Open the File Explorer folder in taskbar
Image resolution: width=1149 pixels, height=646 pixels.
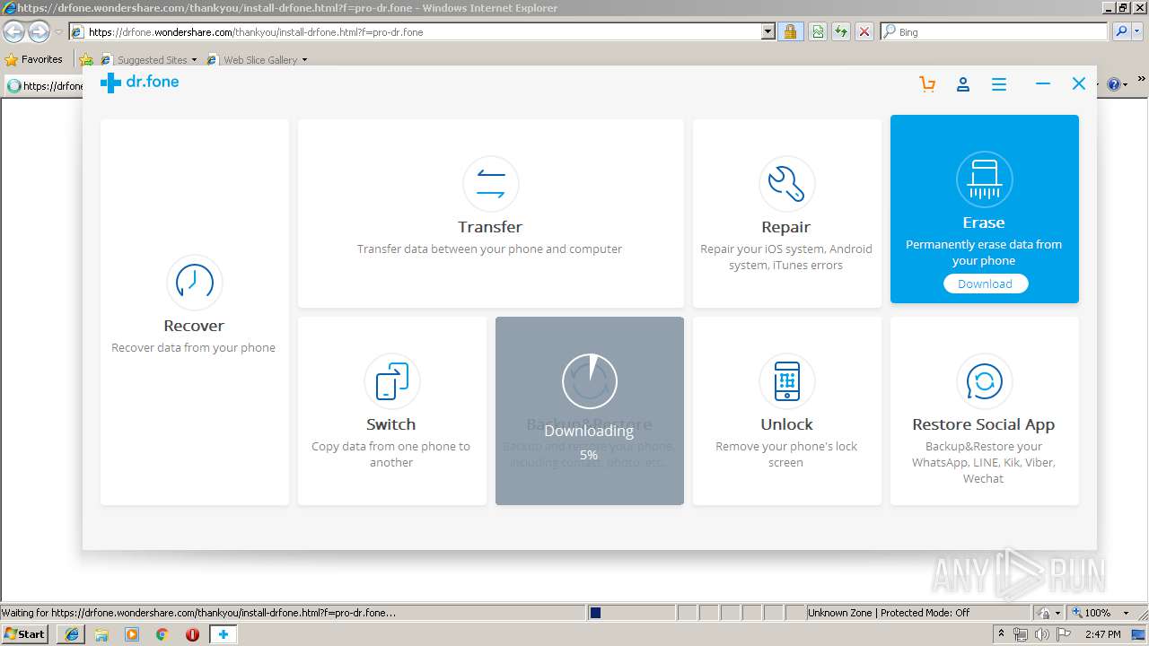101,634
